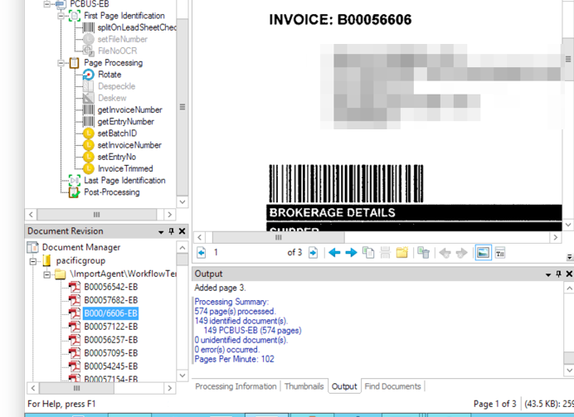The width and height of the screenshot is (574, 417).
Task: Select the splitOnLeadSheetCheck barcode step
Action: click(x=137, y=27)
